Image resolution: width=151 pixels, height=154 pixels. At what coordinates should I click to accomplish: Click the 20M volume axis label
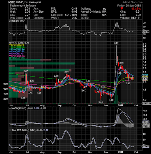(6, 99)
